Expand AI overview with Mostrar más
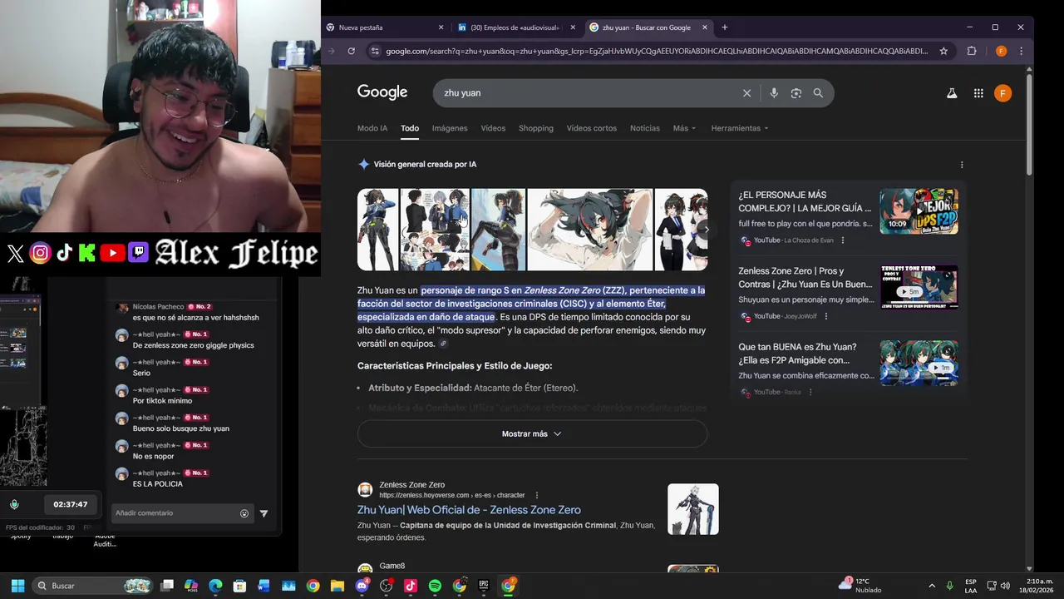 (x=532, y=433)
